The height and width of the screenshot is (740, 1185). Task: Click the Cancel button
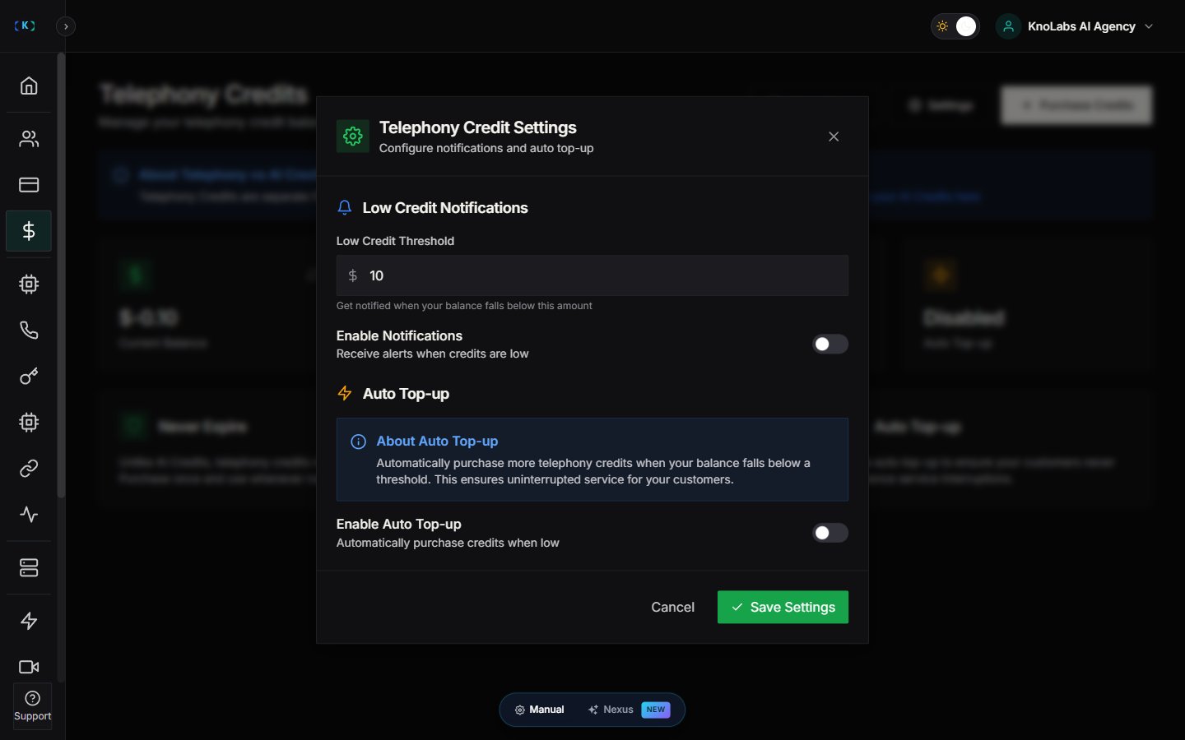(673, 608)
